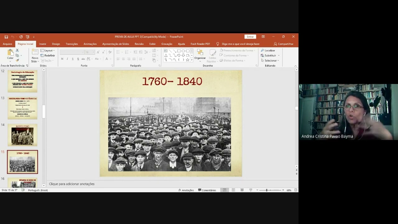Open the Customize Quick Access Toolbar arrow
This screenshot has height=224, width=398.
[34, 37]
